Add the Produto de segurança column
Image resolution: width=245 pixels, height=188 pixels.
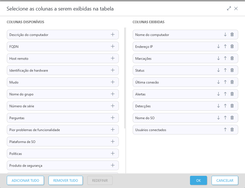[x=113, y=165]
